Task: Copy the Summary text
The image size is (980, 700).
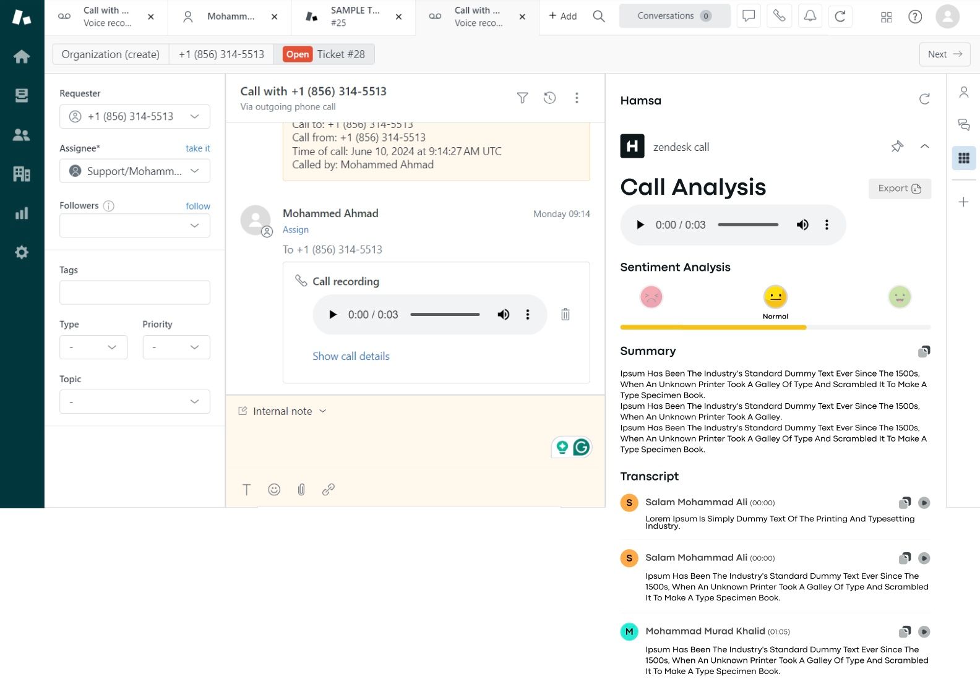Action: click(924, 351)
